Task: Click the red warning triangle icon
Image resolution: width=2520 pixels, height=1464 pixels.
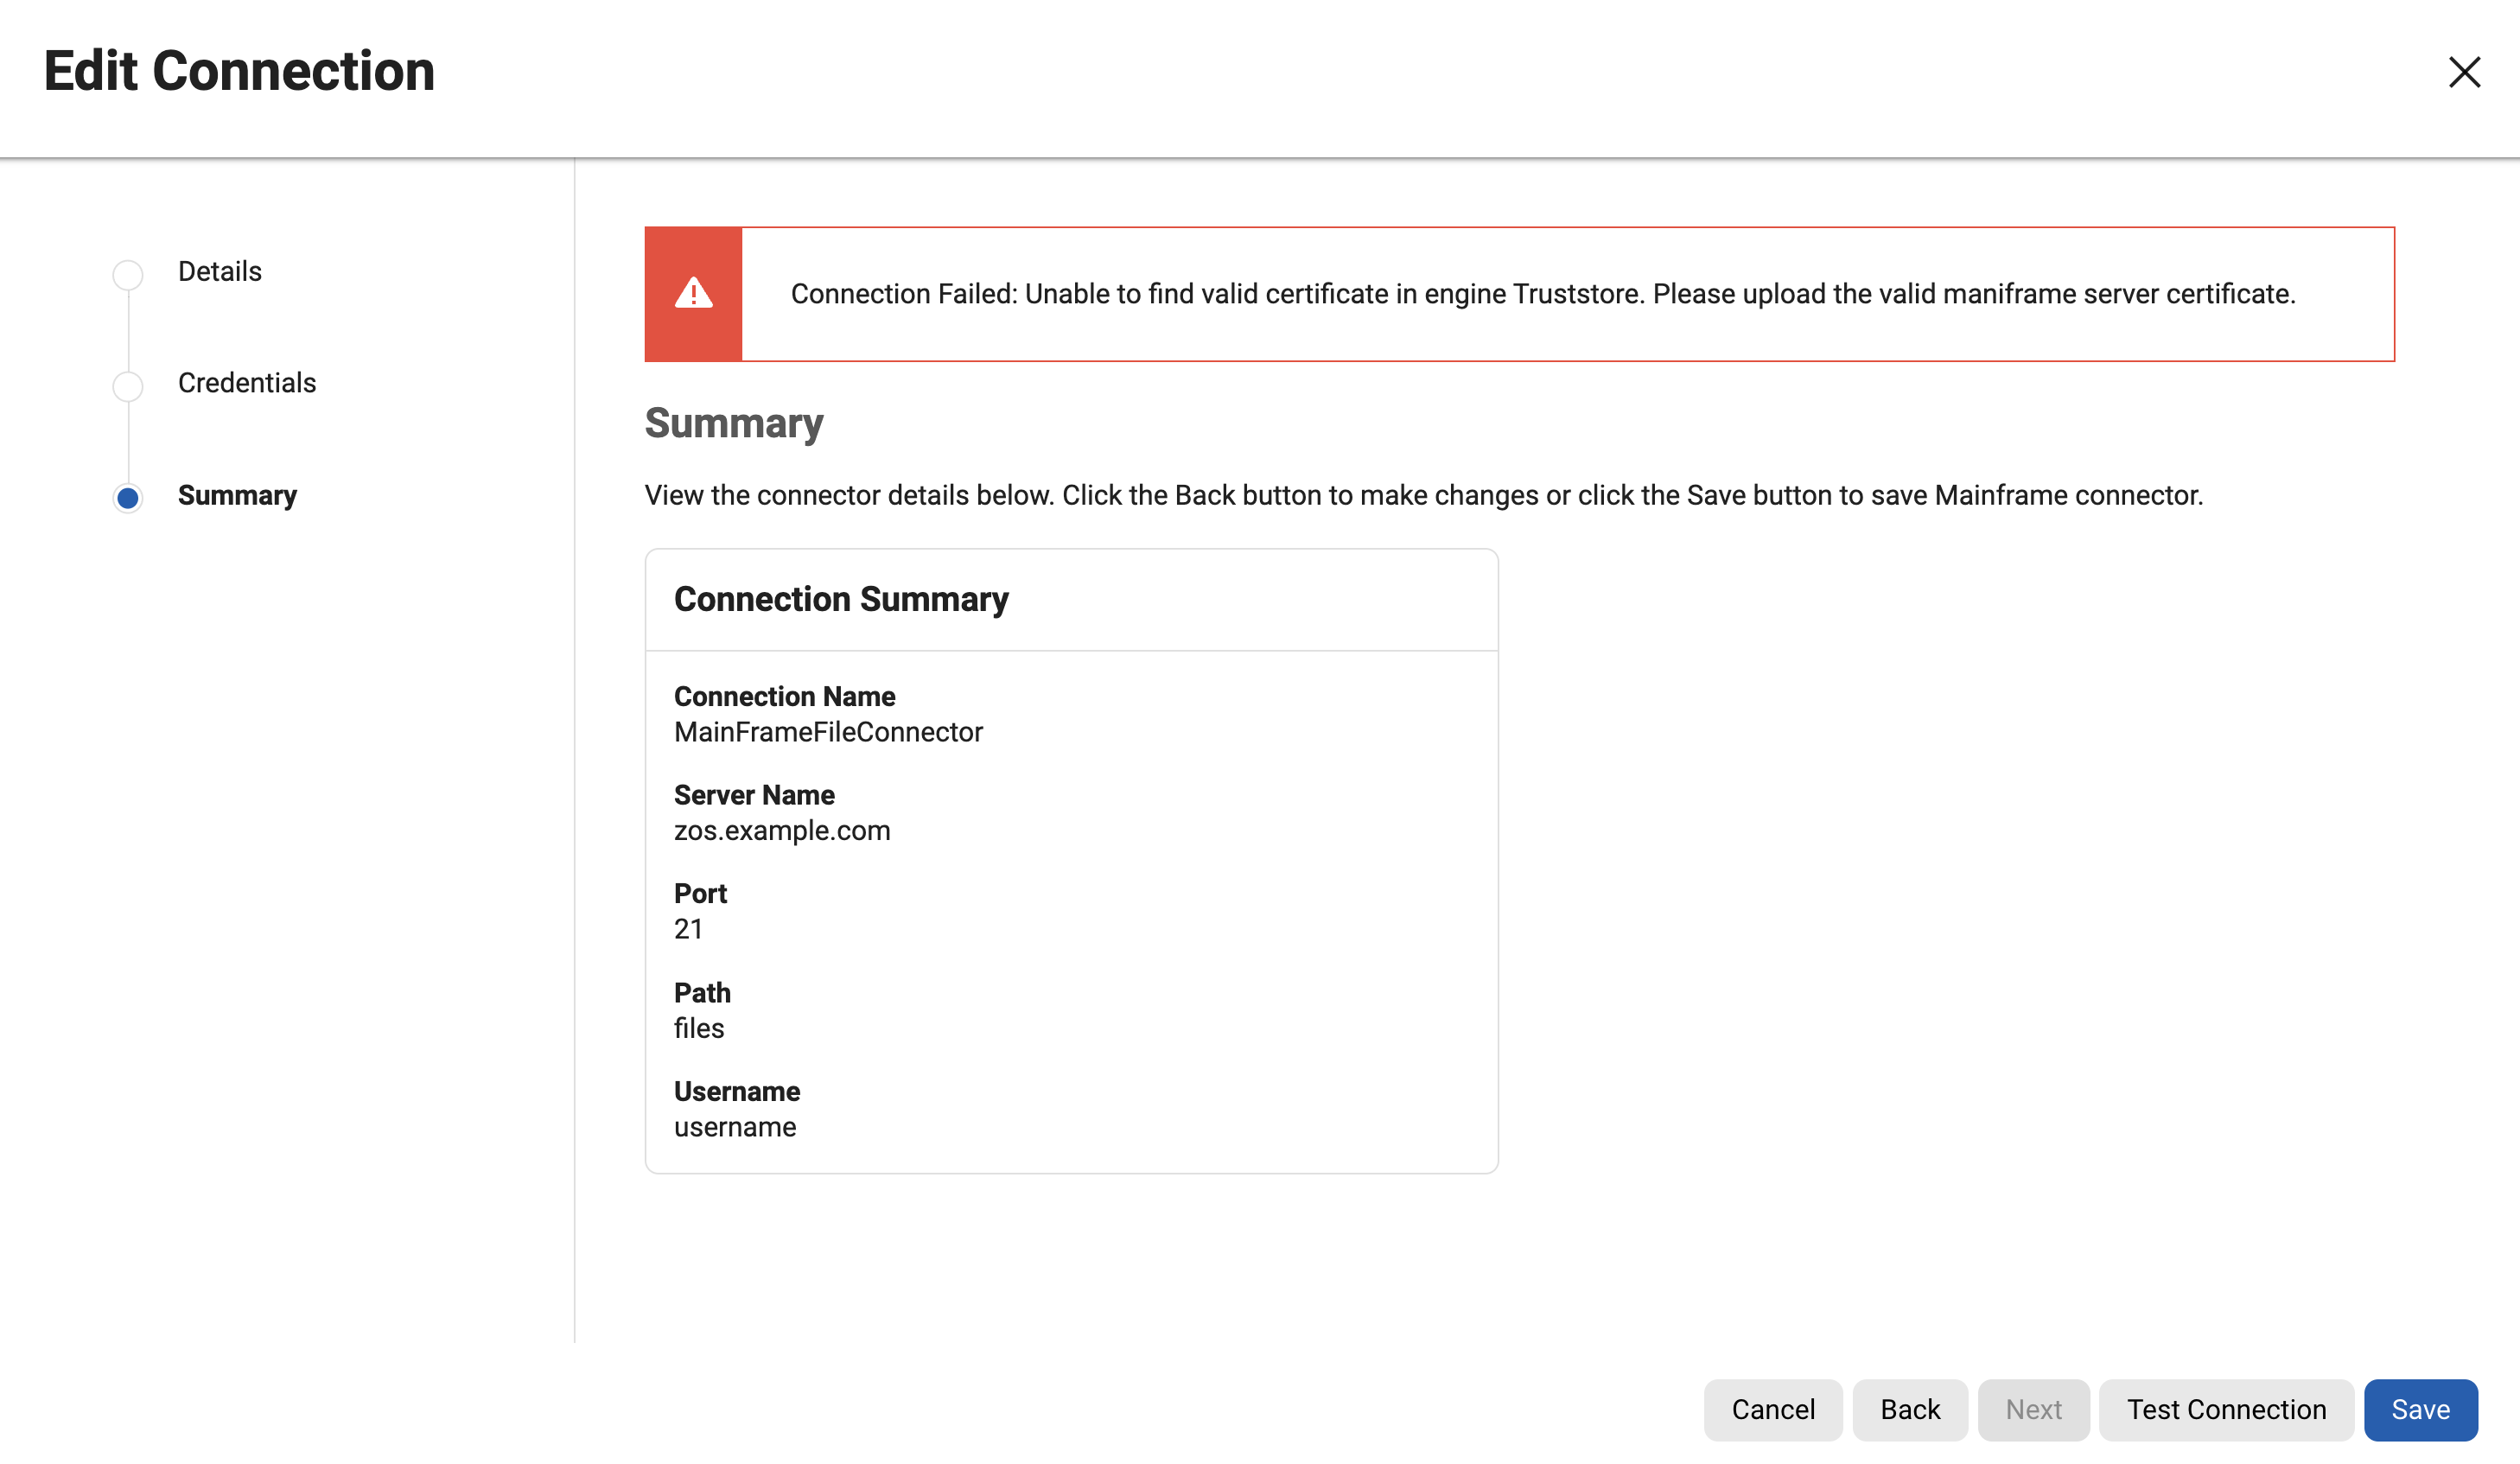Action: (x=693, y=294)
